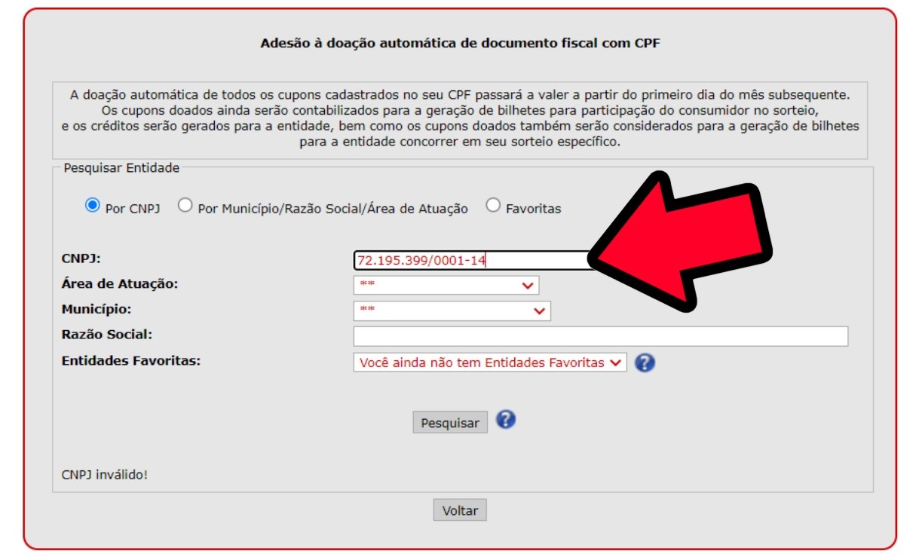This screenshot has height=557, width=922.
Task: Click the informational paragraph about doação automática
Action: [460, 119]
